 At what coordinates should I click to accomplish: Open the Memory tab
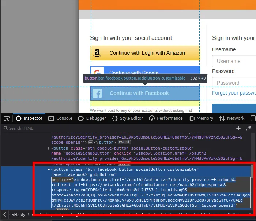click(x=201, y=118)
